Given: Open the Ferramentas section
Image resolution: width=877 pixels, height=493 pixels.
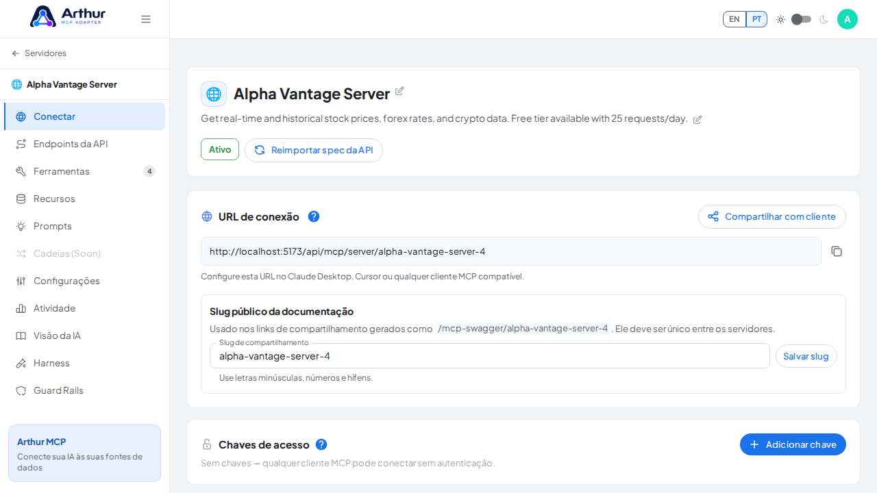Looking at the screenshot, I should click(84, 171).
